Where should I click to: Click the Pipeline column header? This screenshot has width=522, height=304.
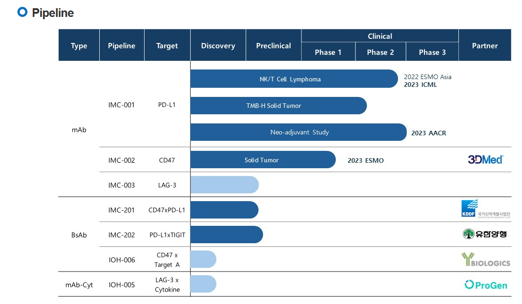click(122, 45)
